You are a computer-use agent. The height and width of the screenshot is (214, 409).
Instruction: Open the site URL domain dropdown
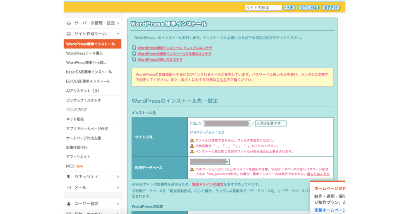click(227, 123)
